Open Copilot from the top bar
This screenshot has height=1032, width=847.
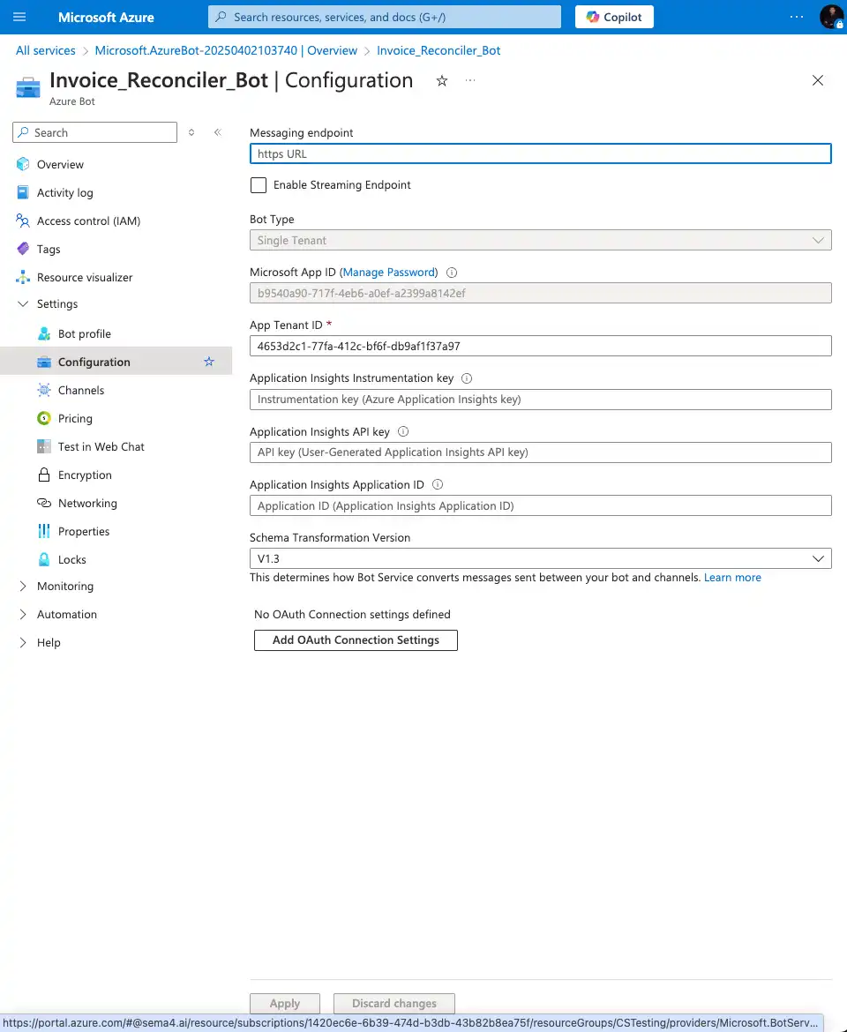point(613,17)
